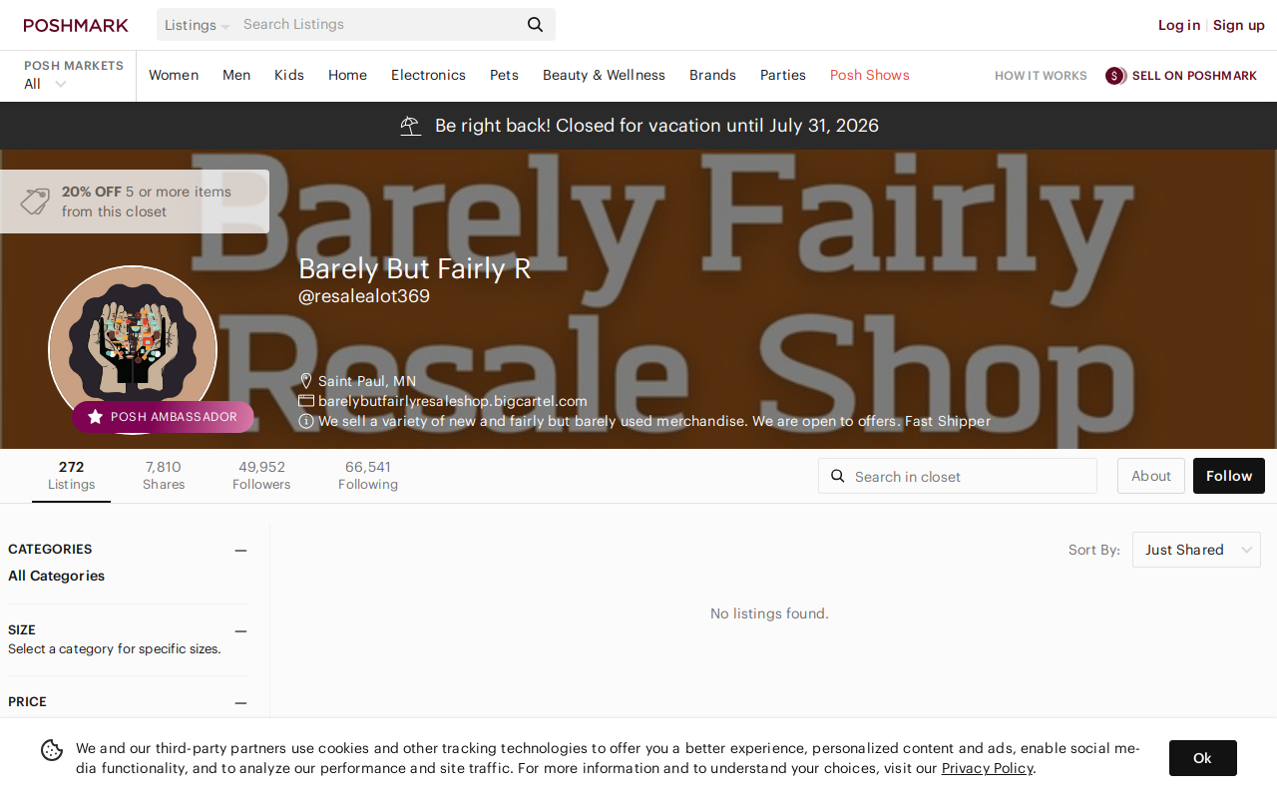Open the Sort By Just Shared dropdown
This screenshot has height=798, width=1277.
click(1196, 550)
